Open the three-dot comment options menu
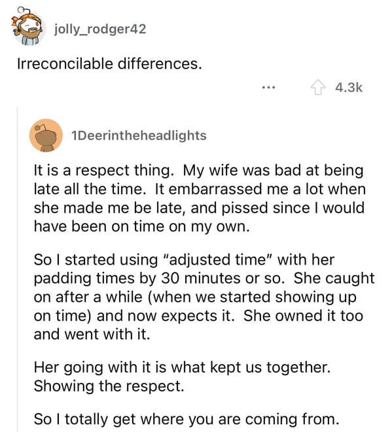Image resolution: width=392 pixels, height=432 pixels. click(x=268, y=88)
